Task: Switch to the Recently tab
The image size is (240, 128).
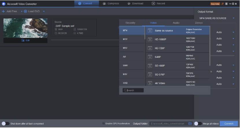Action: pyautogui.click(x=130, y=23)
